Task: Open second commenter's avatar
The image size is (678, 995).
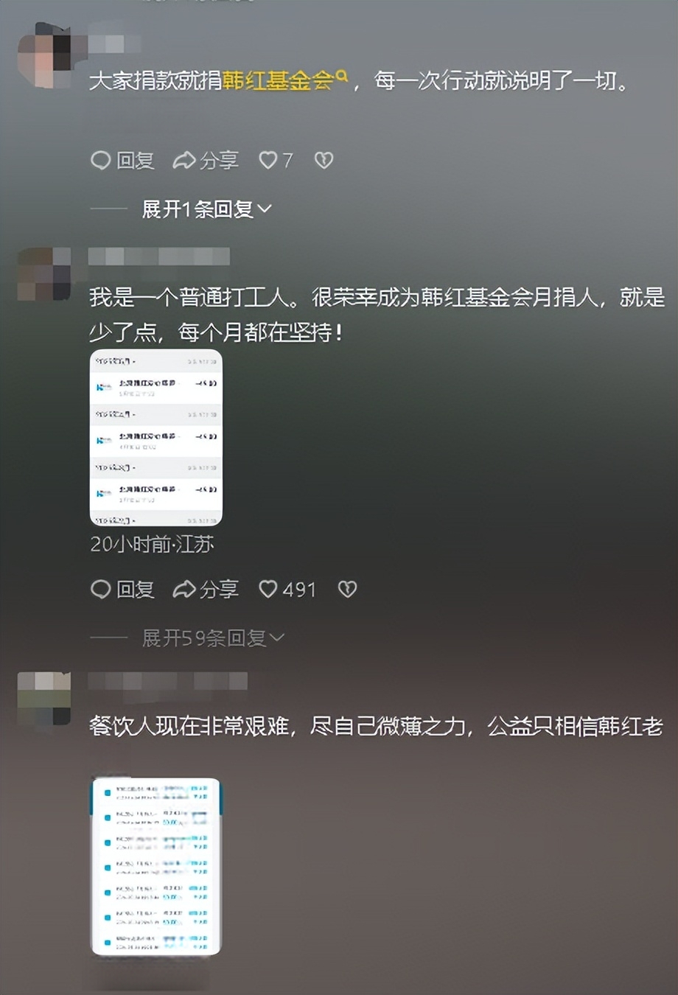Action: click(44, 274)
